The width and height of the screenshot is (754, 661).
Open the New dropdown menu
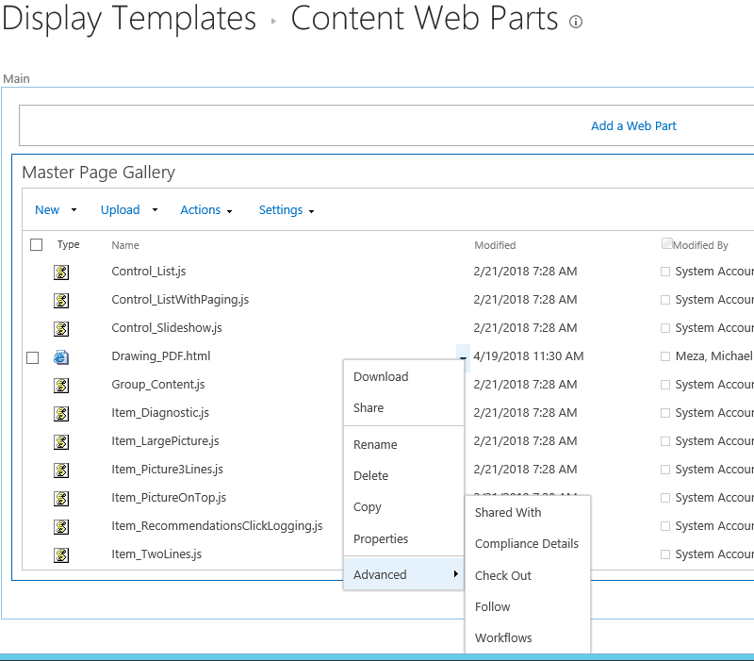[x=56, y=210]
